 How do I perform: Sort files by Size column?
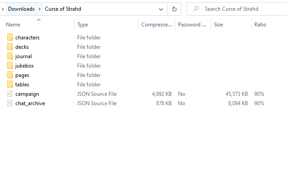coord(218,25)
